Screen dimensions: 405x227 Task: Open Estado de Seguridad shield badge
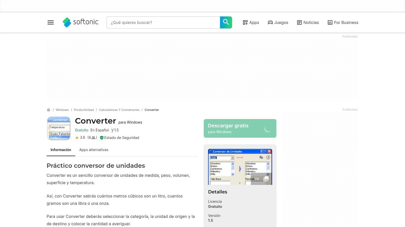pos(119,138)
